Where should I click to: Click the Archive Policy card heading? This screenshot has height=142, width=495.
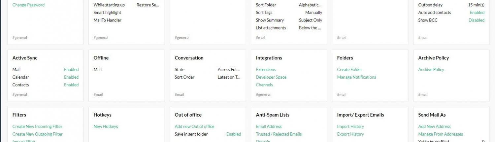434,58
